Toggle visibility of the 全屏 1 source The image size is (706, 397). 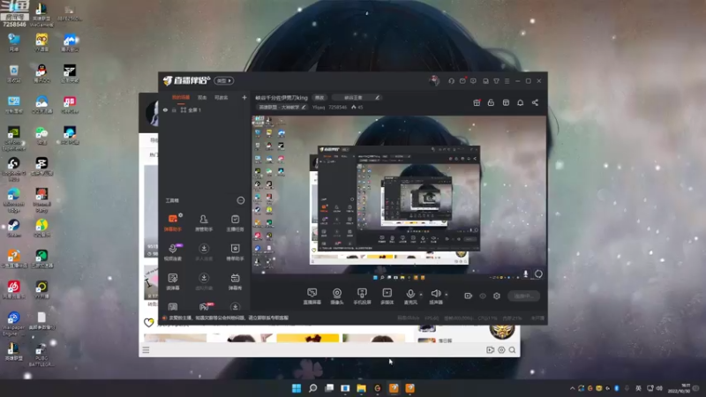point(165,109)
